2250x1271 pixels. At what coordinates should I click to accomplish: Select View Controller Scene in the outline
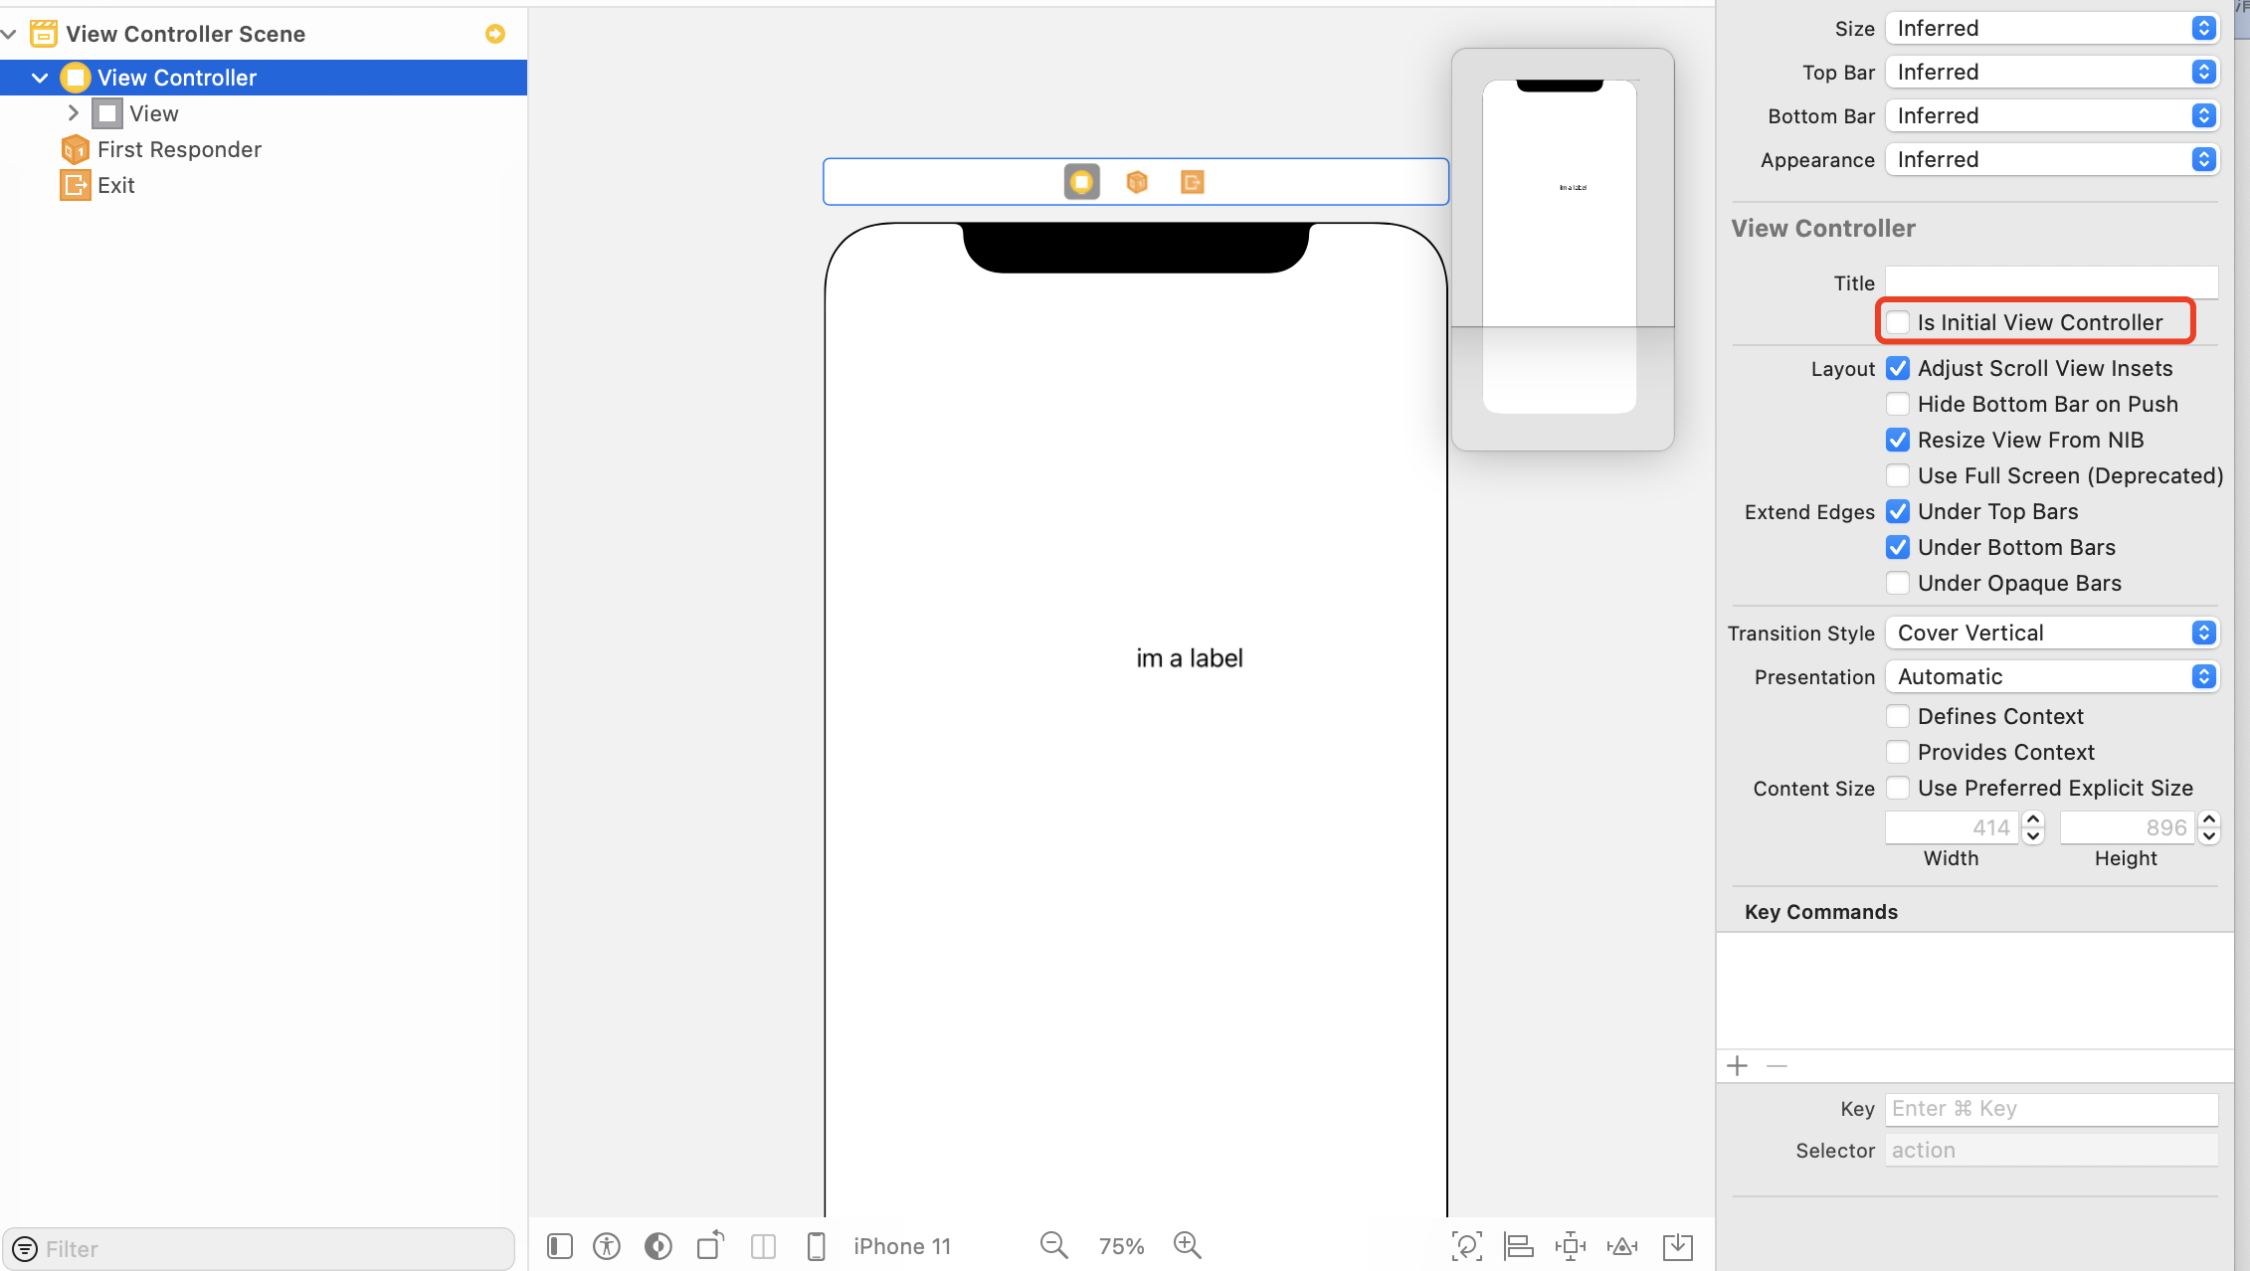[x=185, y=33]
